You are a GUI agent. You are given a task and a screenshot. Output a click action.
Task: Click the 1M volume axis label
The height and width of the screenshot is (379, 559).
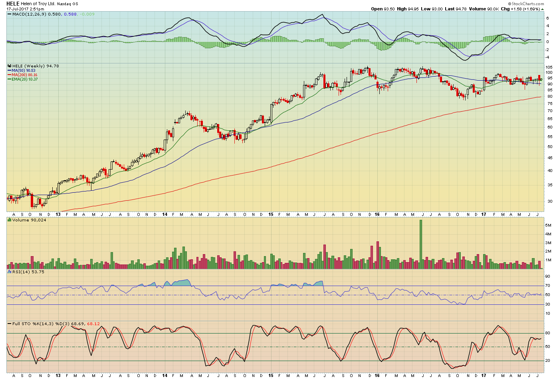click(549, 260)
